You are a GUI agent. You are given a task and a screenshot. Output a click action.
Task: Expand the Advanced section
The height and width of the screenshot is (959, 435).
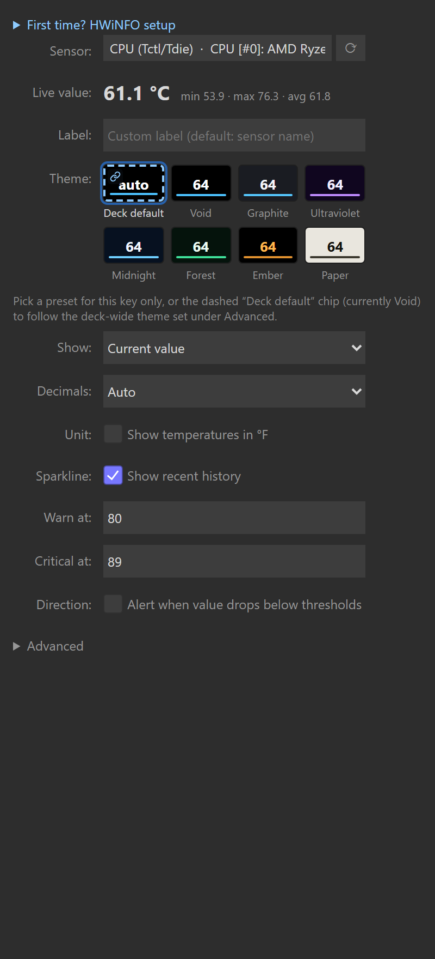point(48,646)
